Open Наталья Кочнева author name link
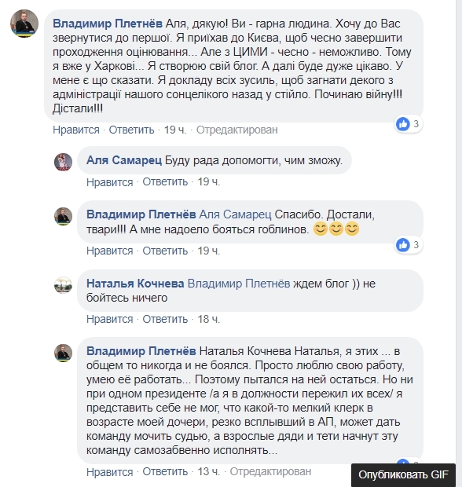Screen dimensions: 462x487 135,284
